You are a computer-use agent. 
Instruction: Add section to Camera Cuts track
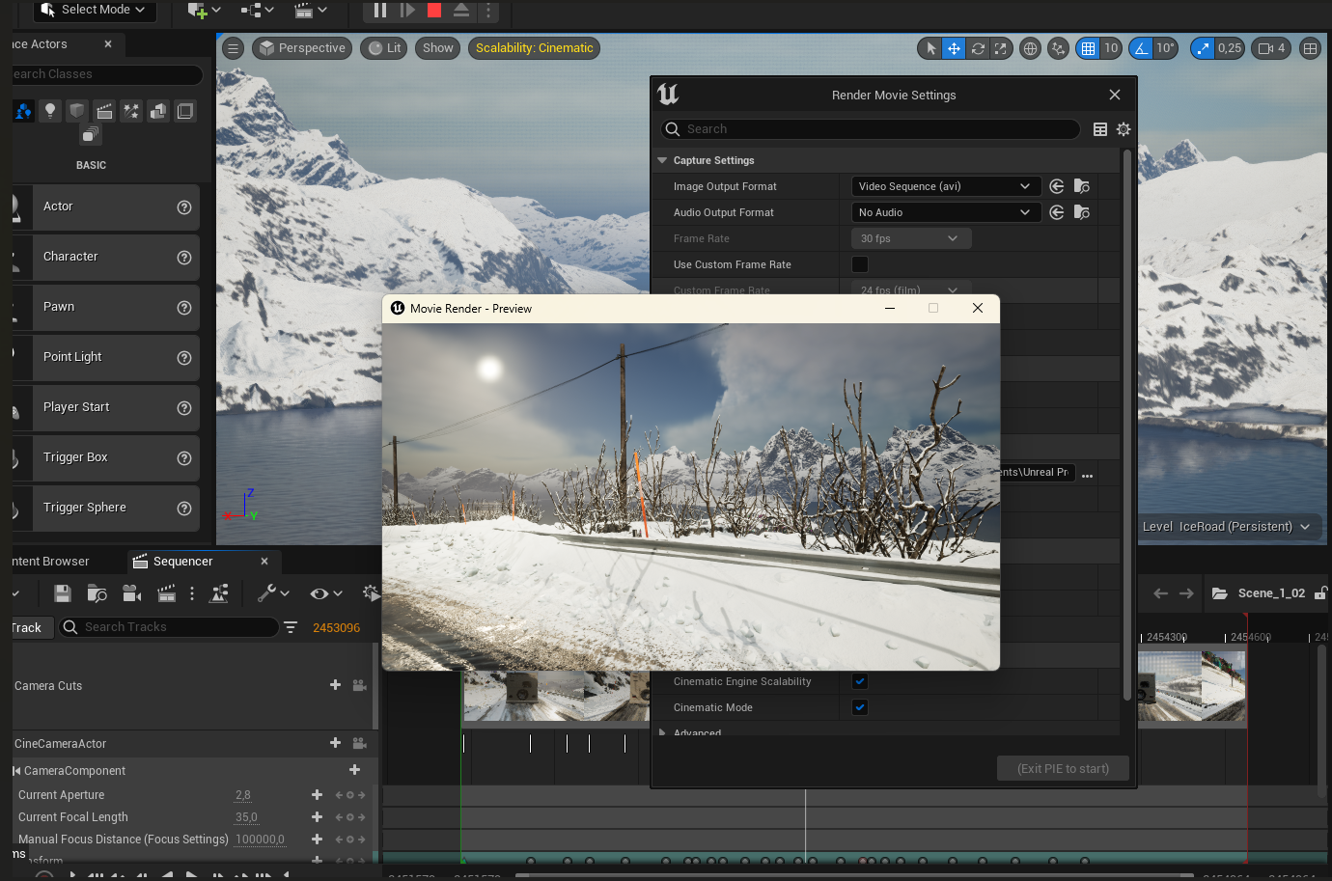335,685
